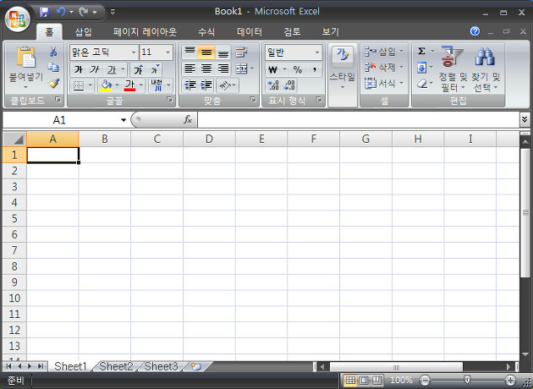
Task: Activate the Format Painter brush
Action: [x=53, y=83]
